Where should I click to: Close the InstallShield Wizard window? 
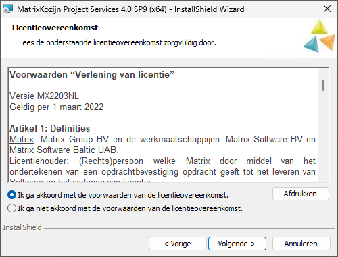tap(327, 9)
